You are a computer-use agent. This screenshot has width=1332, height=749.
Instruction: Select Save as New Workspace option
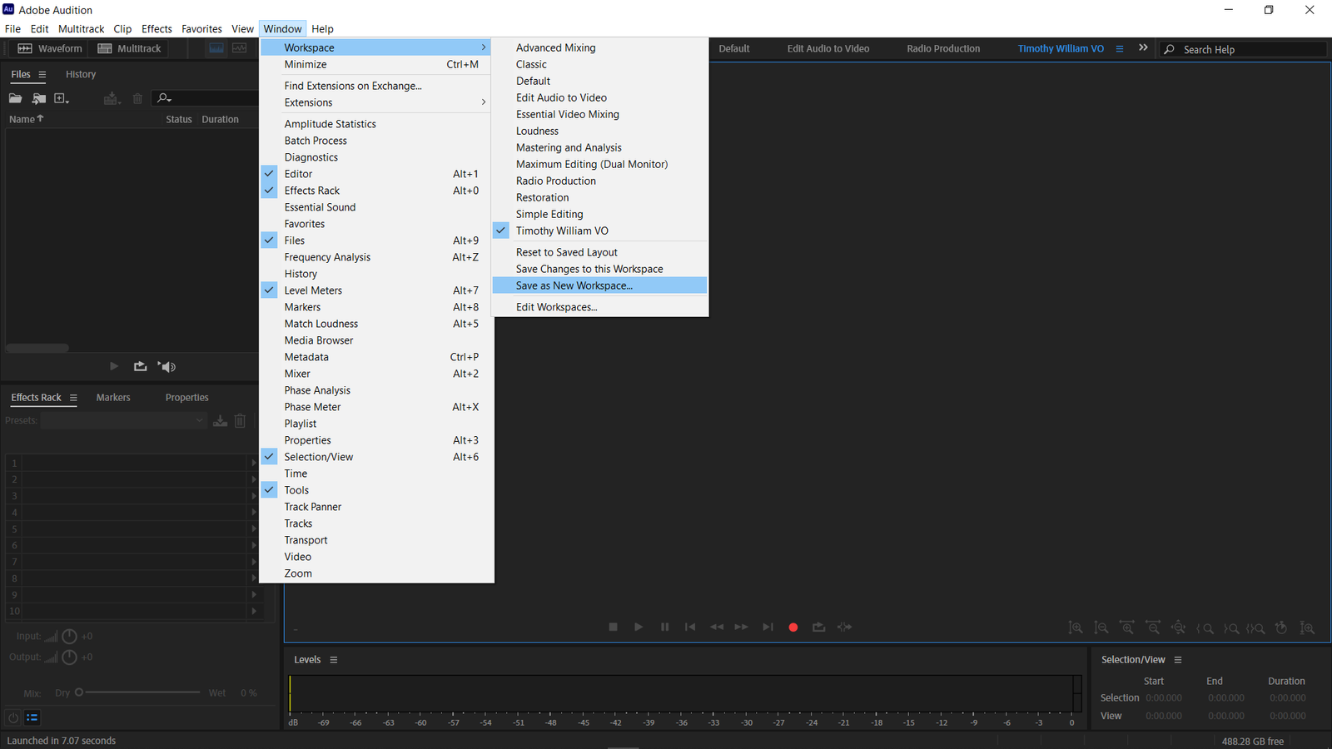pos(574,285)
